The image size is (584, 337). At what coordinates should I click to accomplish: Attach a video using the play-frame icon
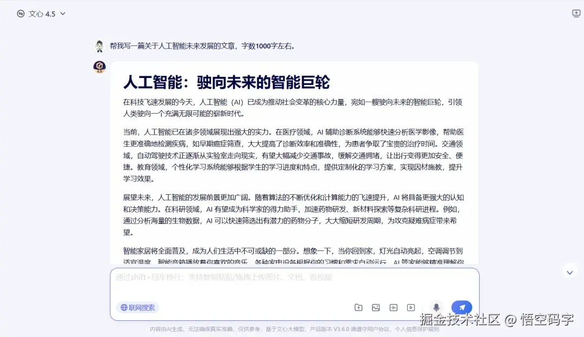tap(412, 307)
